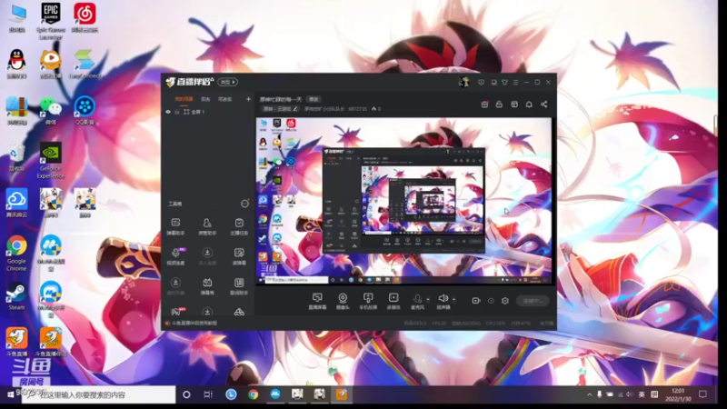Click the taskbar clock showing 2022/1/30
This screenshot has width=727, height=409.
[x=678, y=394]
